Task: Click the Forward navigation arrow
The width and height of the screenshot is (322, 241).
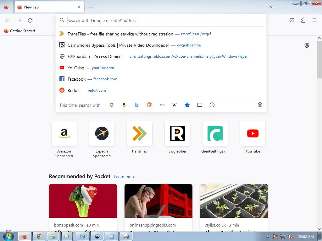Action: pos(19,20)
